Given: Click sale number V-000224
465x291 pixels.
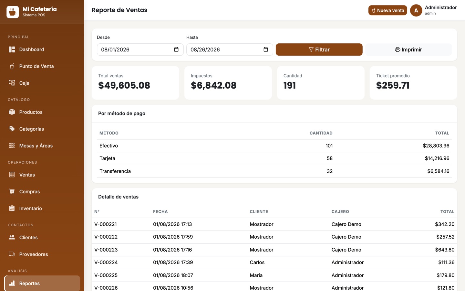Looking at the screenshot, I should (x=106, y=263).
